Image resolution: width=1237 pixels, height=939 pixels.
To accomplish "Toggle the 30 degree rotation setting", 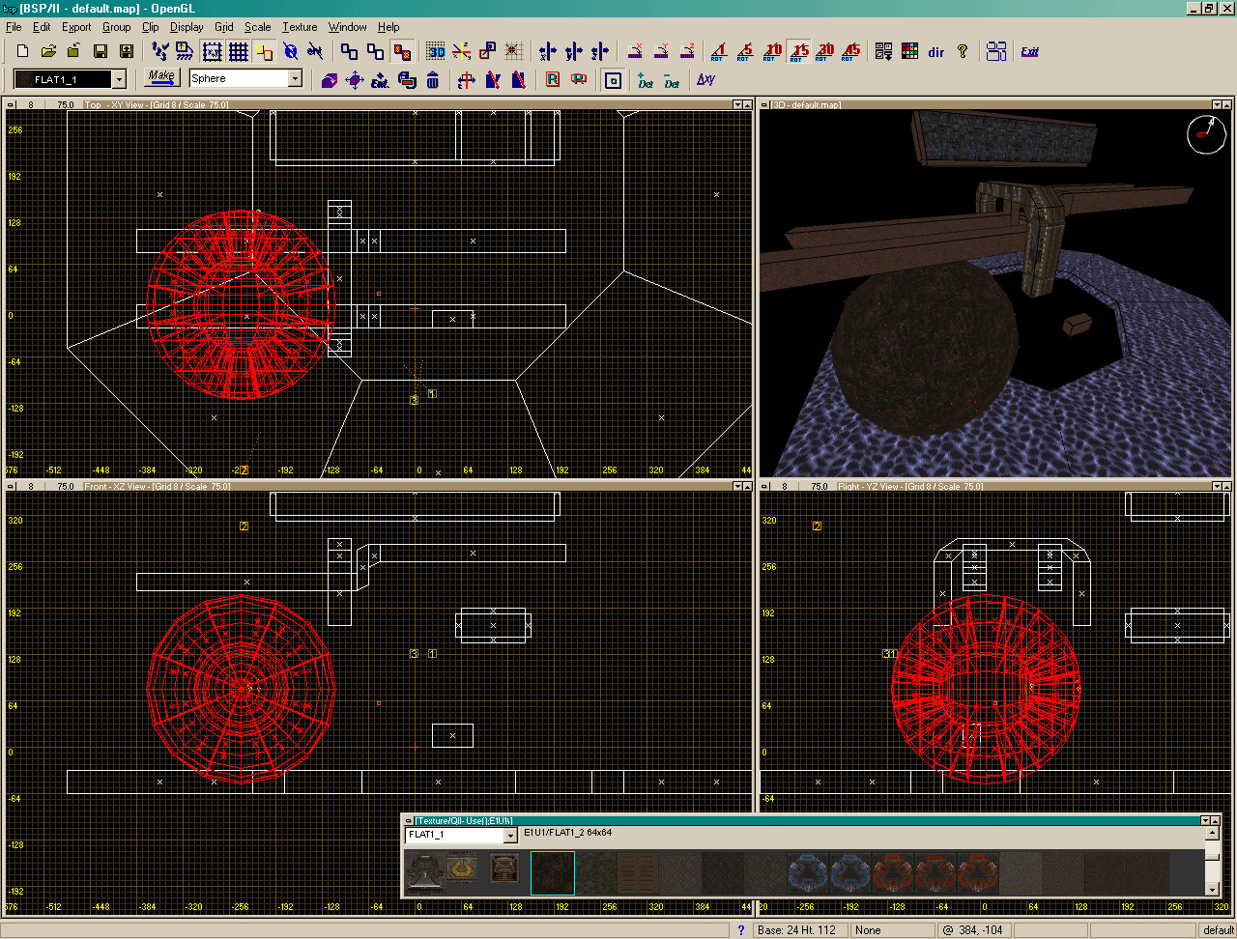I will pos(823,51).
